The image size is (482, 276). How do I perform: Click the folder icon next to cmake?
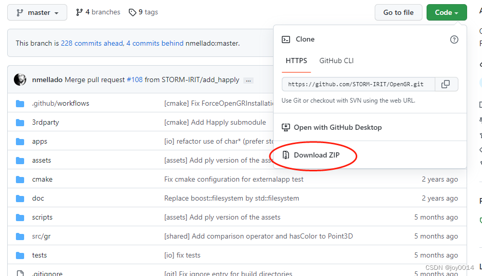(x=20, y=180)
